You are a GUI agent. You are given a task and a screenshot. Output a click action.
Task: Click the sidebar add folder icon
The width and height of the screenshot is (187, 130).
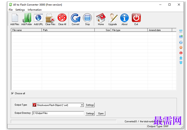pos(181,36)
